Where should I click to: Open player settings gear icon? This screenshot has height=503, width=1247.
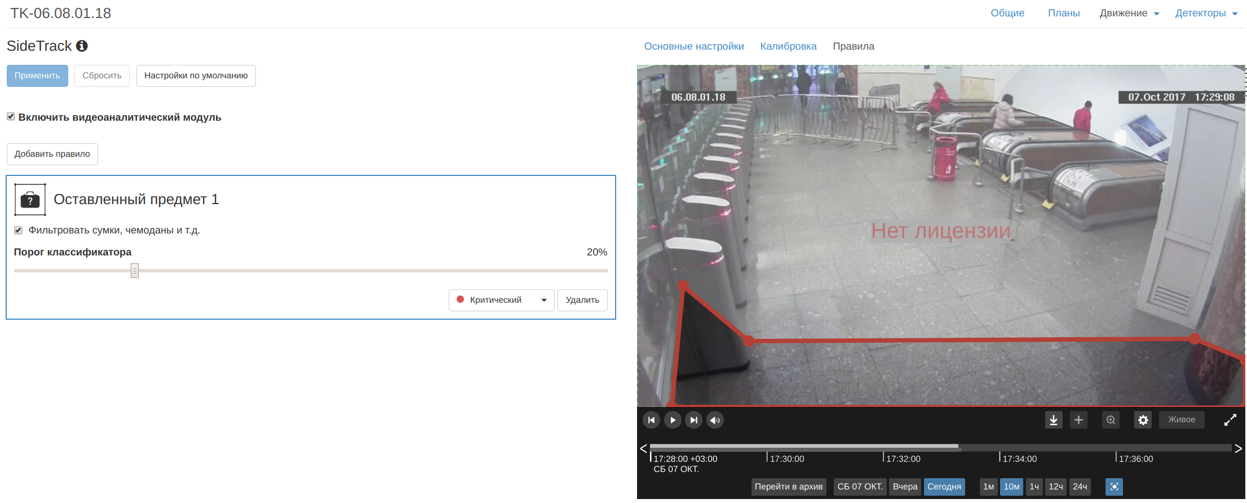[1143, 420]
